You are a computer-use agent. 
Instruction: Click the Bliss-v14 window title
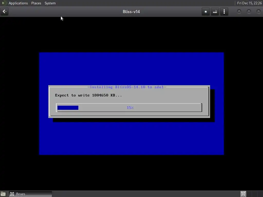point(131,12)
